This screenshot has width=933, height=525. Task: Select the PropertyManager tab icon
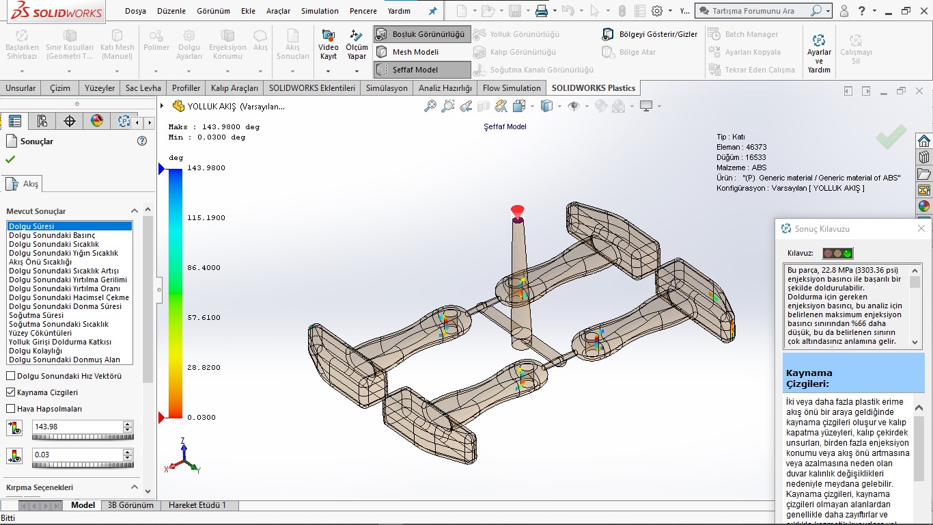pyautogui.click(x=42, y=121)
